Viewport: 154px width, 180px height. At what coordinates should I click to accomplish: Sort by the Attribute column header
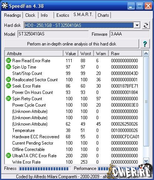click(34, 54)
